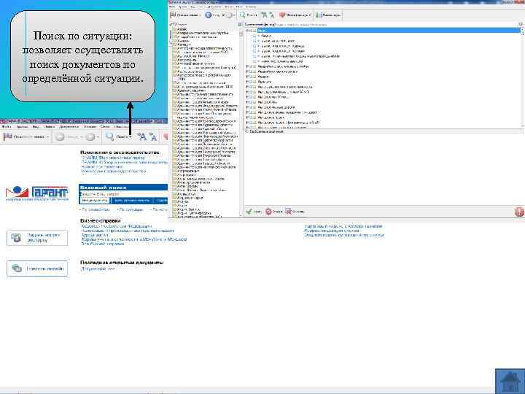Click the red Очистить icon below the situations tree
The height and width of the screenshot is (394, 525).
click(x=288, y=212)
